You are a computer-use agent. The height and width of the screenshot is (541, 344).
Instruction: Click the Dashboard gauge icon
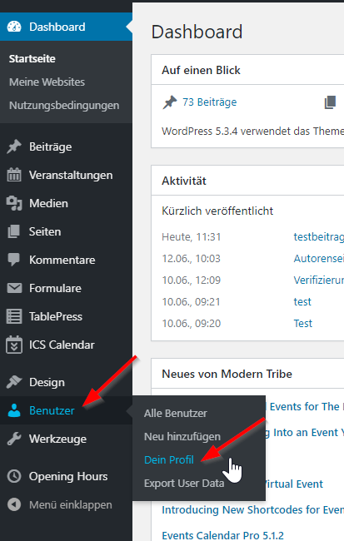click(14, 27)
